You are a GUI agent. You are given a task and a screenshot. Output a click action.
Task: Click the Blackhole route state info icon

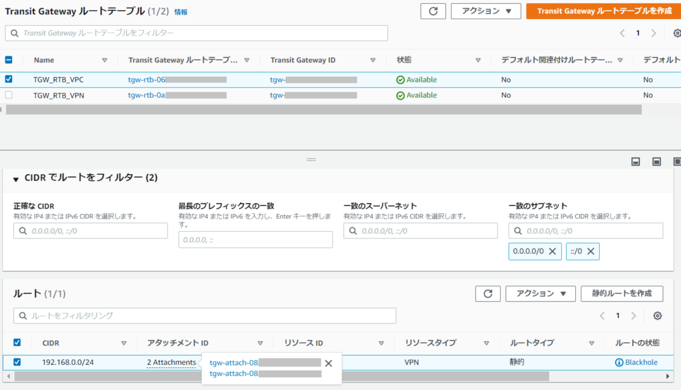pyautogui.click(x=619, y=362)
